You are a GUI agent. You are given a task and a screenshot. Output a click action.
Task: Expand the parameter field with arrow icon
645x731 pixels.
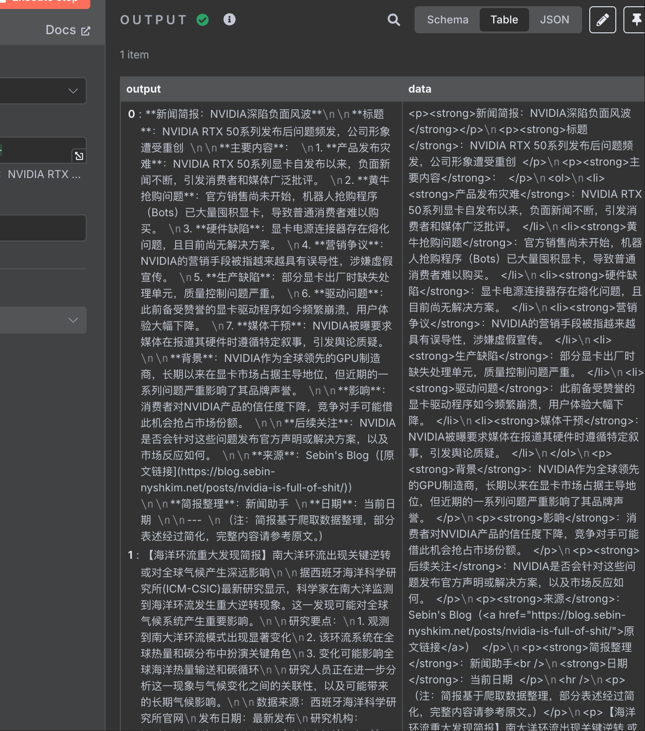(x=79, y=156)
